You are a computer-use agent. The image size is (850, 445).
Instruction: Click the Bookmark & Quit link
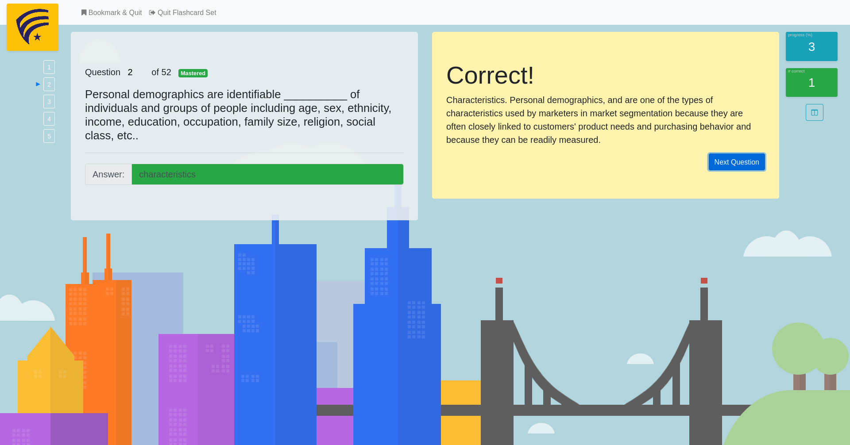coord(112,12)
